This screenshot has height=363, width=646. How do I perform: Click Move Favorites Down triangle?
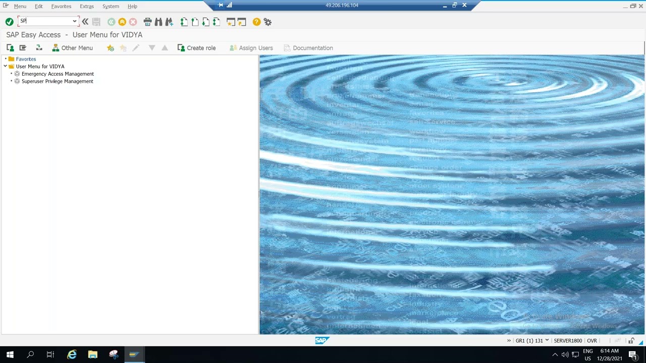[x=152, y=48]
